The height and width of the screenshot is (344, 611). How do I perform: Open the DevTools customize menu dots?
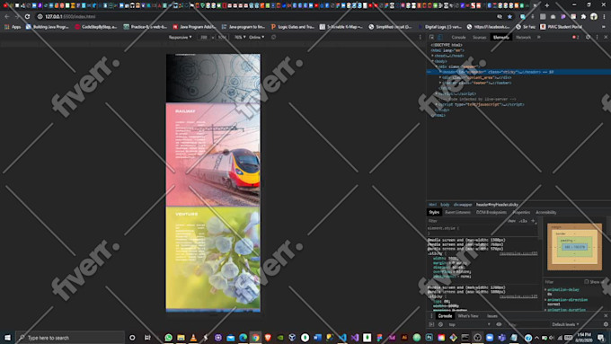597,37
